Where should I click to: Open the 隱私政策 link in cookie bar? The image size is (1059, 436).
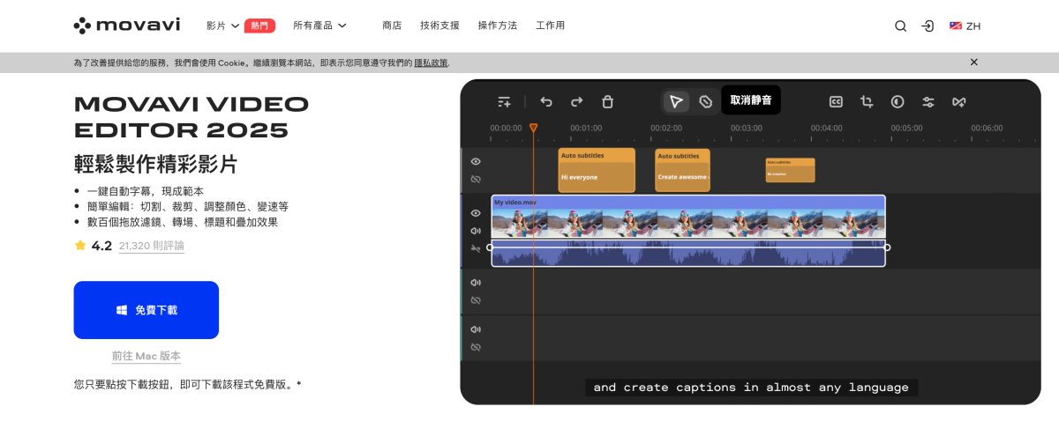pyautogui.click(x=432, y=63)
